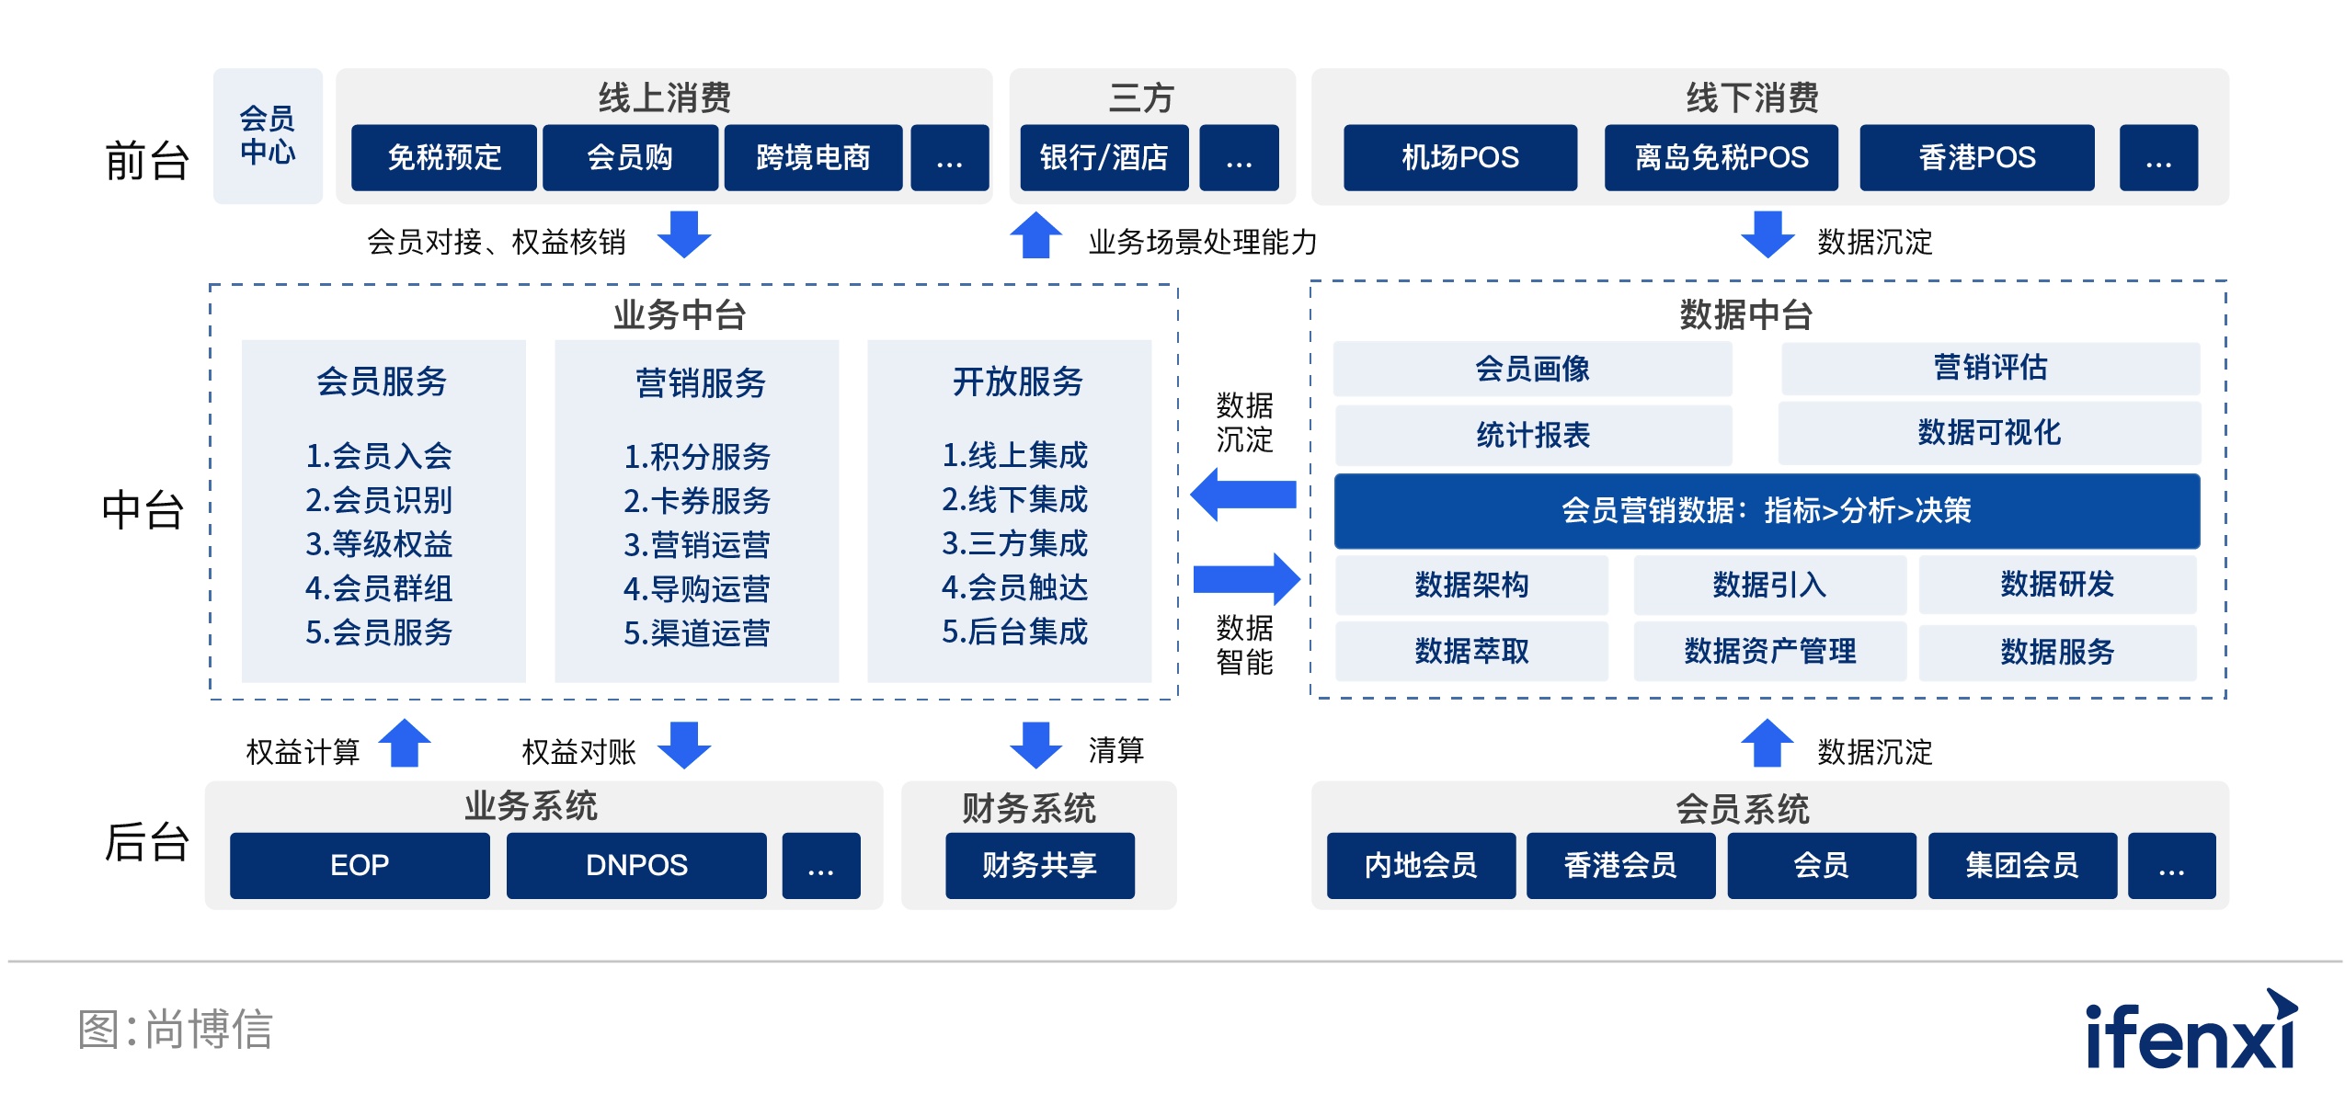Click the 5.渠道运营 list item
Screen dimensions: 2345x1116
(697, 632)
